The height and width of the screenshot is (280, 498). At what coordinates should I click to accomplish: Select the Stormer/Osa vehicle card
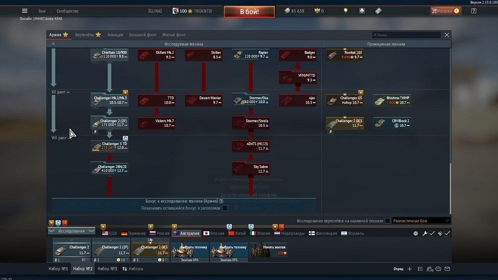click(250, 100)
